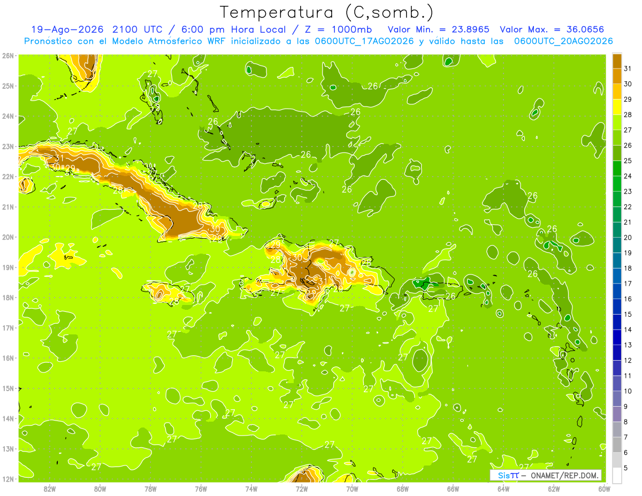Click the dark brown top color bar swatch
642x496 pixels.
coord(617,60)
